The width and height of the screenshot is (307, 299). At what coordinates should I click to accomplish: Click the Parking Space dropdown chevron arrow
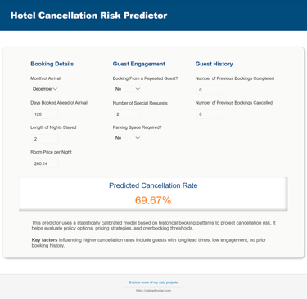click(138, 138)
